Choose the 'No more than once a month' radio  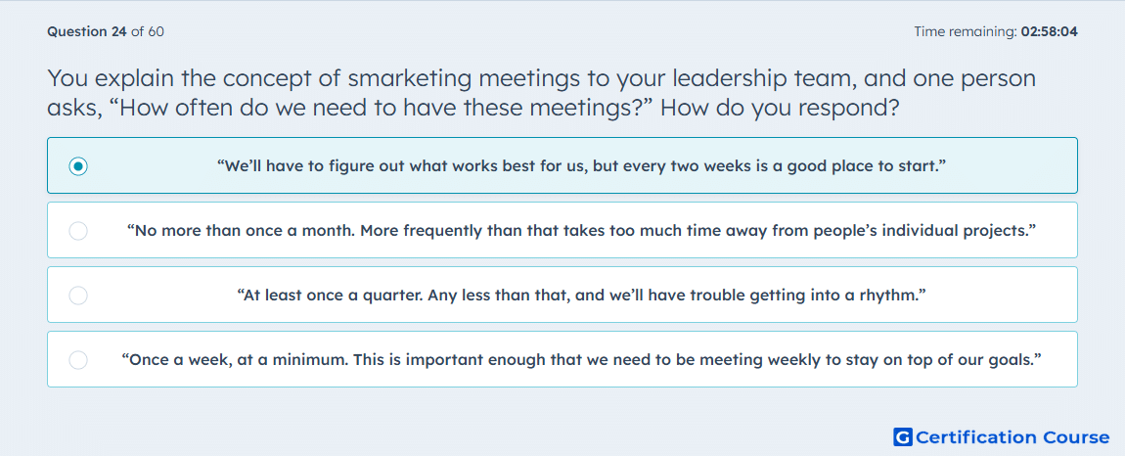pyautogui.click(x=78, y=231)
